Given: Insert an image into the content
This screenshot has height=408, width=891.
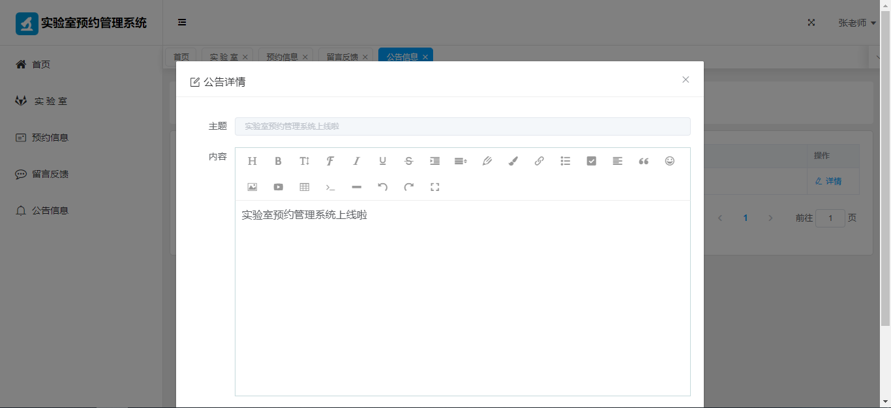Looking at the screenshot, I should [252, 187].
